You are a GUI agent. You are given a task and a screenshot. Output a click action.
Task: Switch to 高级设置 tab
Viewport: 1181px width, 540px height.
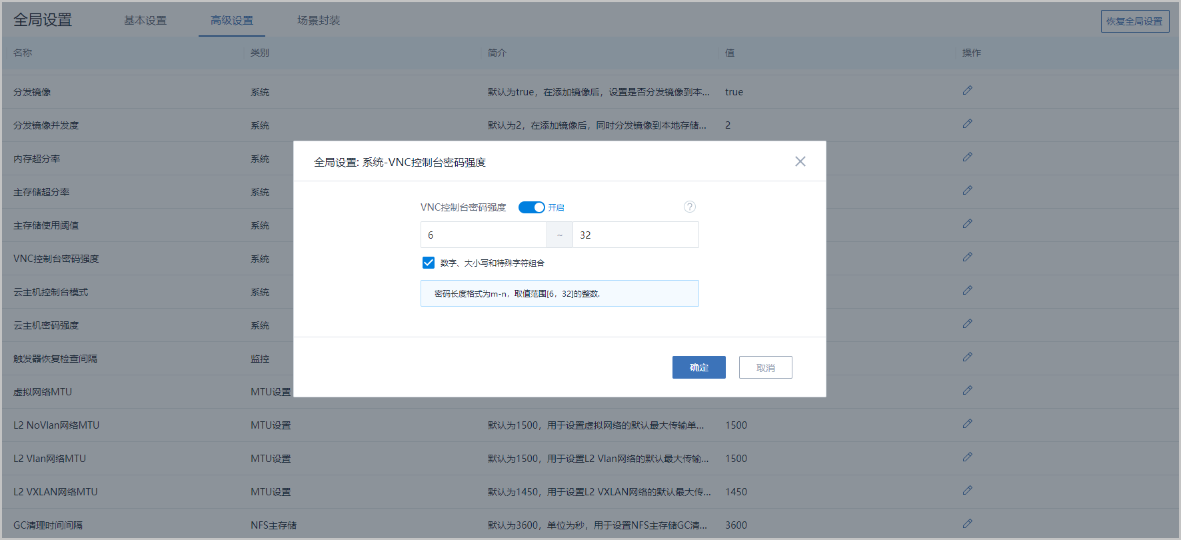tap(232, 21)
